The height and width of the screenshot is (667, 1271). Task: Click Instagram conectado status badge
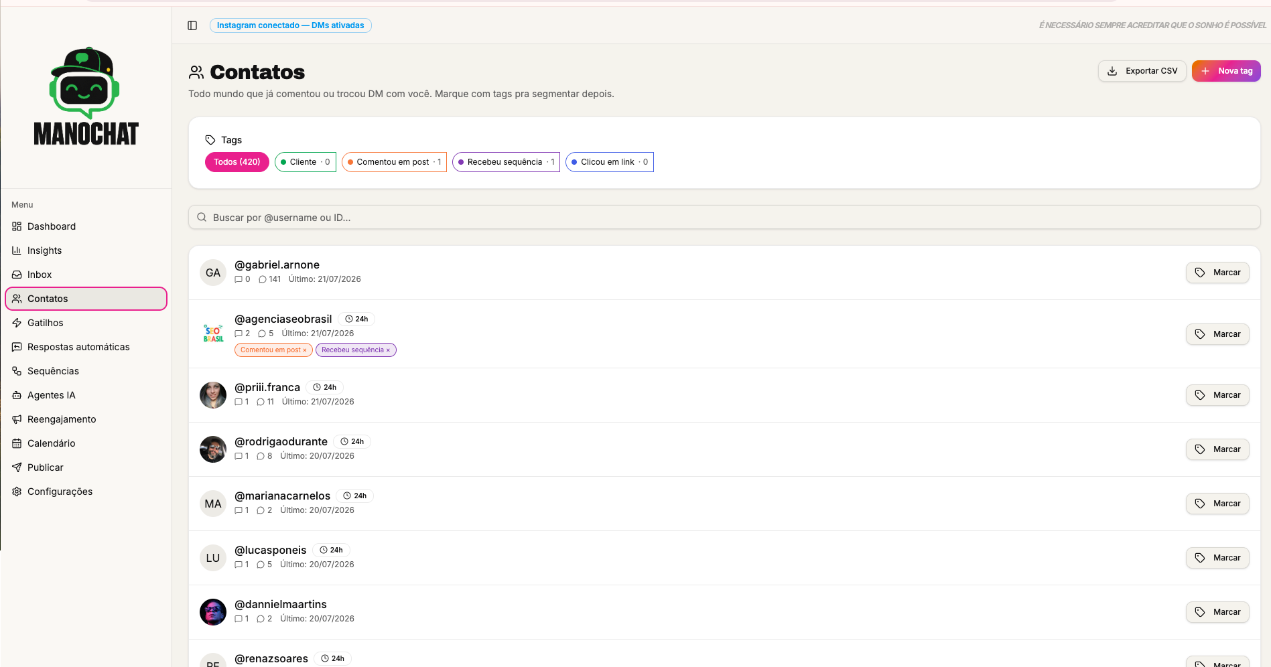click(x=290, y=25)
